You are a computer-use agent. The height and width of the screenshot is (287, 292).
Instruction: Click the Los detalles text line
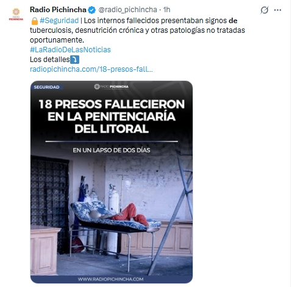click(50, 60)
